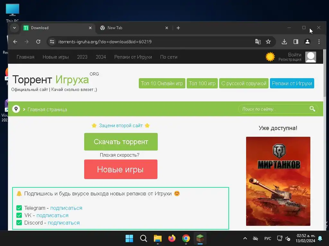Open the tab search dropdown arrow
The image size is (329, 246).
[x=14, y=28]
